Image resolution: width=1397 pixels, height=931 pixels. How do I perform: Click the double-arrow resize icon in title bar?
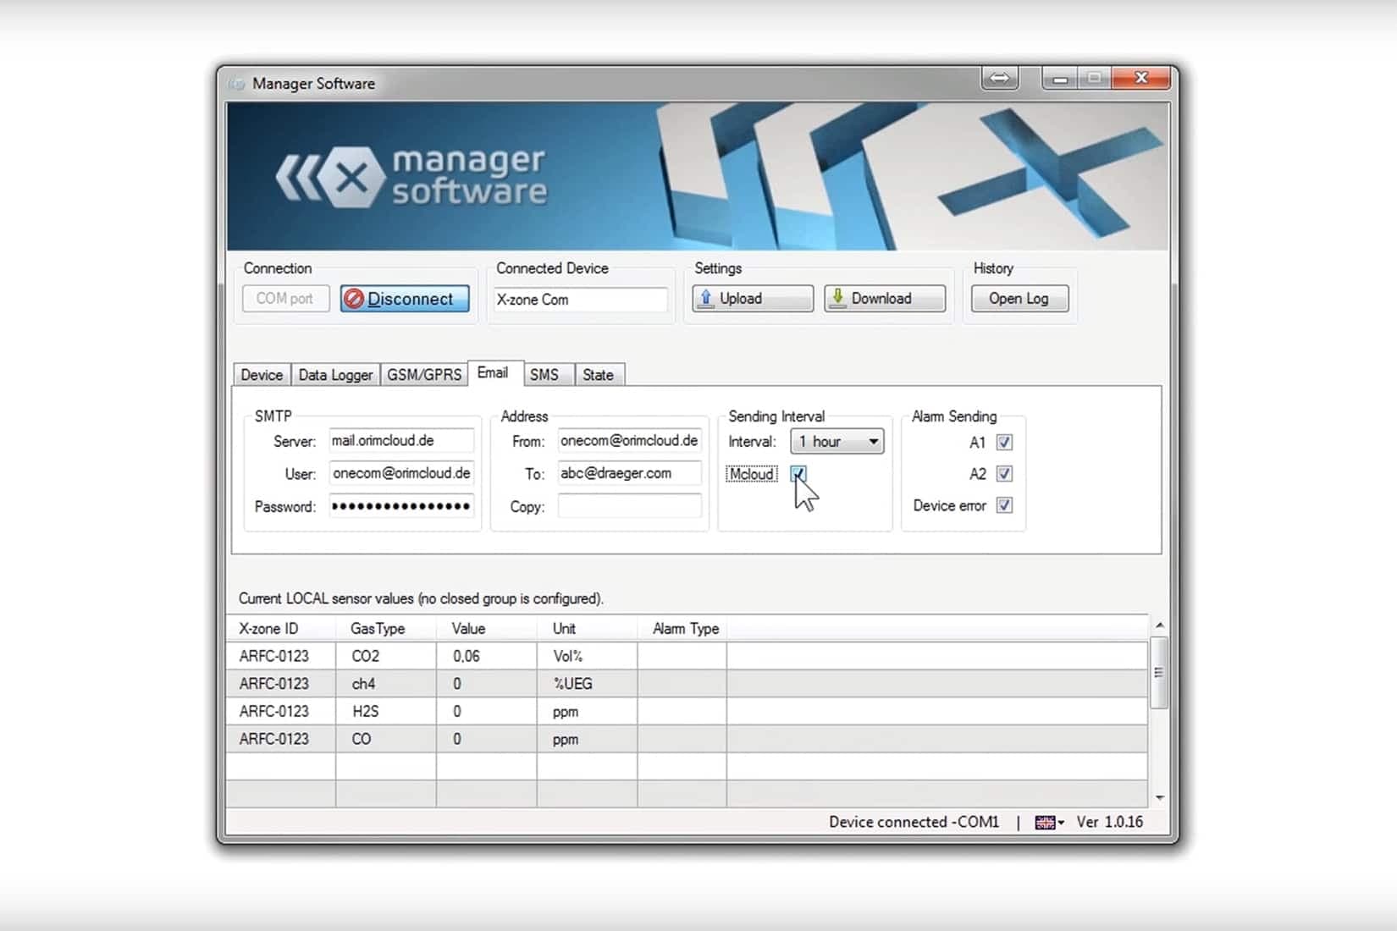[x=999, y=79]
